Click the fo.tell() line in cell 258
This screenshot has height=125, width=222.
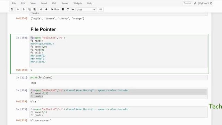pos(36,53)
